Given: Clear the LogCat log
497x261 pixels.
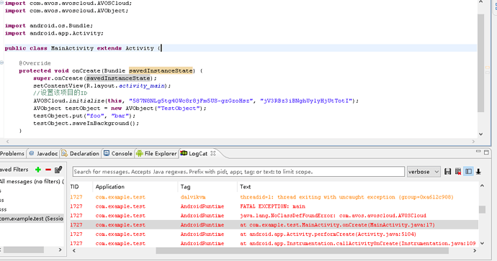Looking at the screenshot, I should (x=458, y=171).
